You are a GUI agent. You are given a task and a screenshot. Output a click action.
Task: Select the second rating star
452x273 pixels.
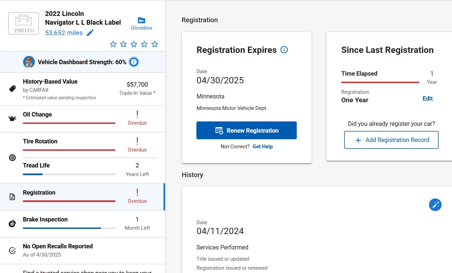click(123, 44)
